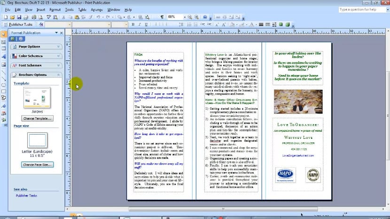This screenshot has height=219, width=390.
Task: Click the Line/Border Style icon
Action: (261, 24)
